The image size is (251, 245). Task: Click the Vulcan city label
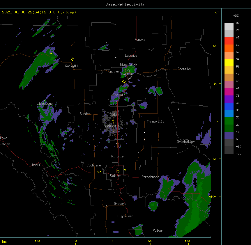[x=158, y=230]
